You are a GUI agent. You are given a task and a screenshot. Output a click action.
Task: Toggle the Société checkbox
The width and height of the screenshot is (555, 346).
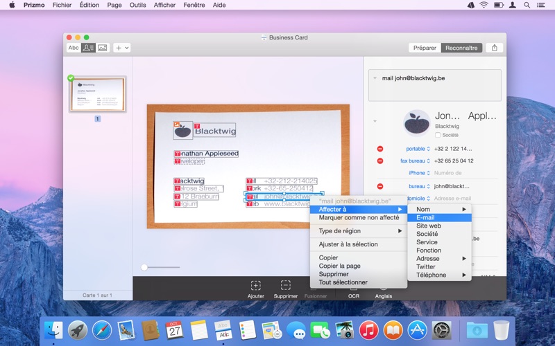point(438,135)
